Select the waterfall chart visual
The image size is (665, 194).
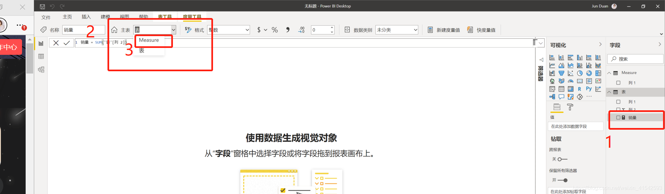[x=552, y=73]
